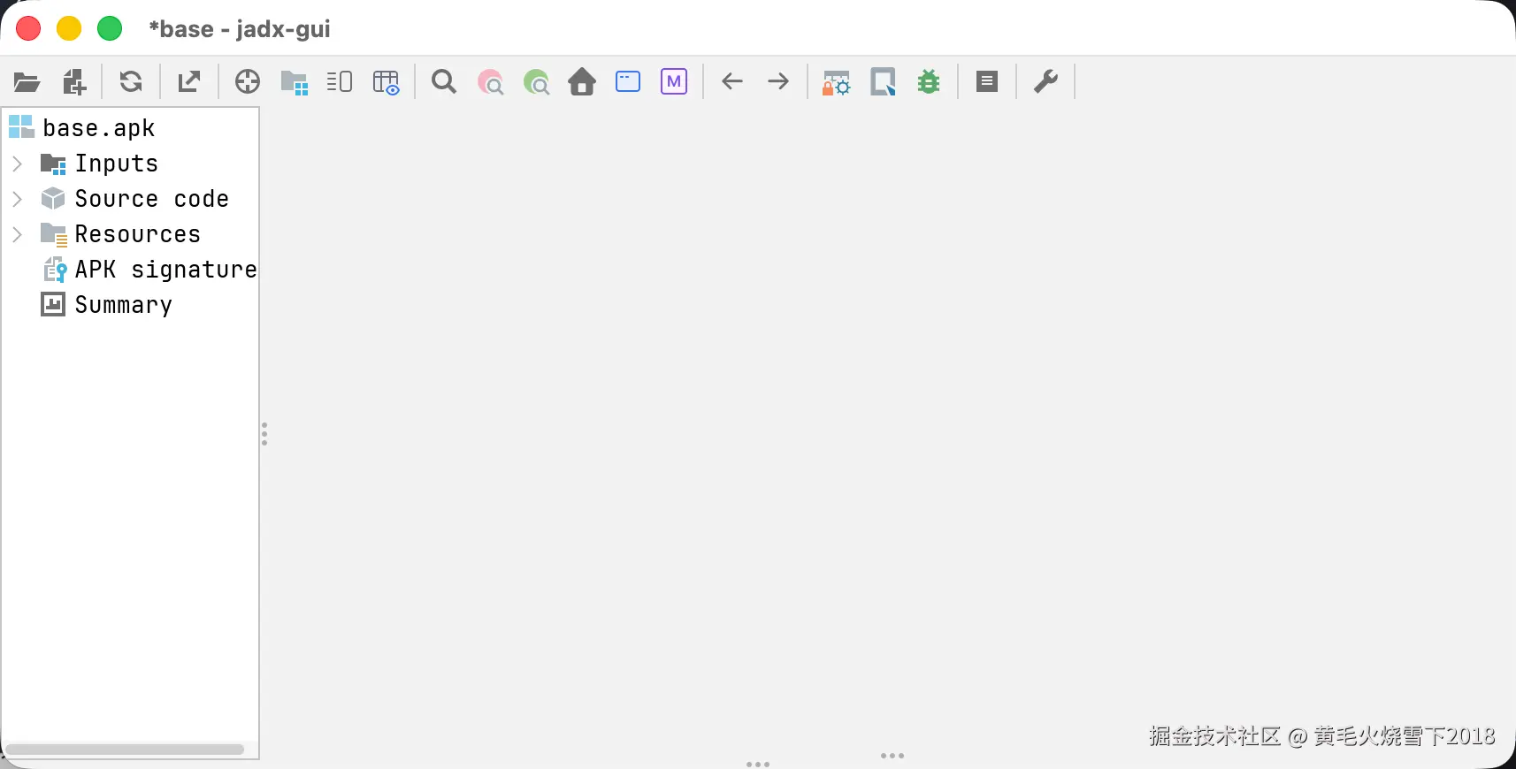
Task: Click the add files toolbar icon
Action: pos(74,82)
